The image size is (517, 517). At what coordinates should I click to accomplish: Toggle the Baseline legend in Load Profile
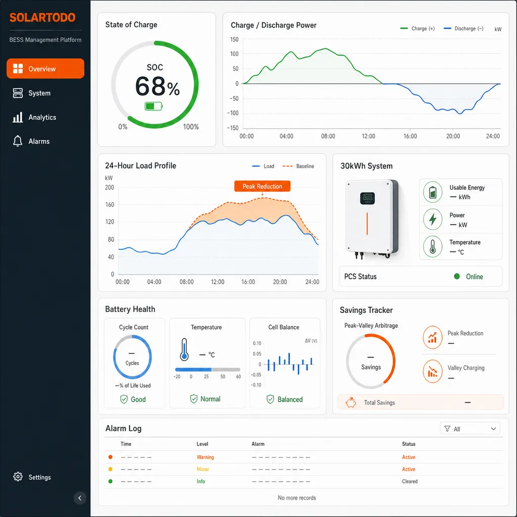298,166
